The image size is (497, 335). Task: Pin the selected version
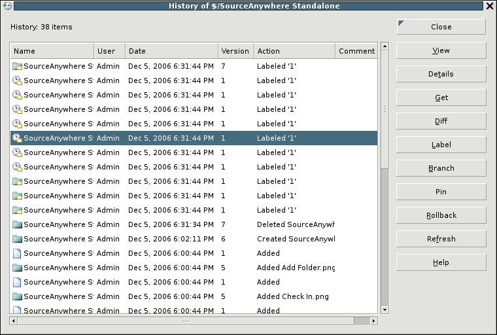point(441,192)
